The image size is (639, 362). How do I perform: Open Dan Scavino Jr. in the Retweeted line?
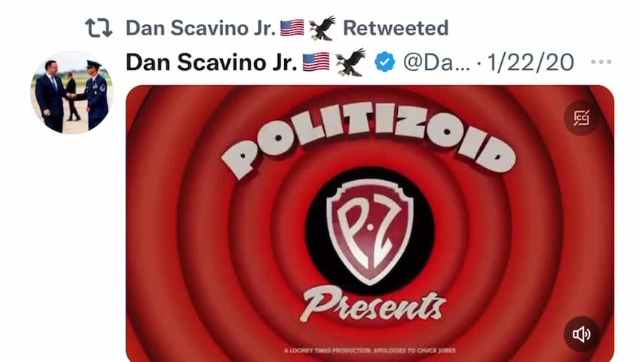[201, 28]
